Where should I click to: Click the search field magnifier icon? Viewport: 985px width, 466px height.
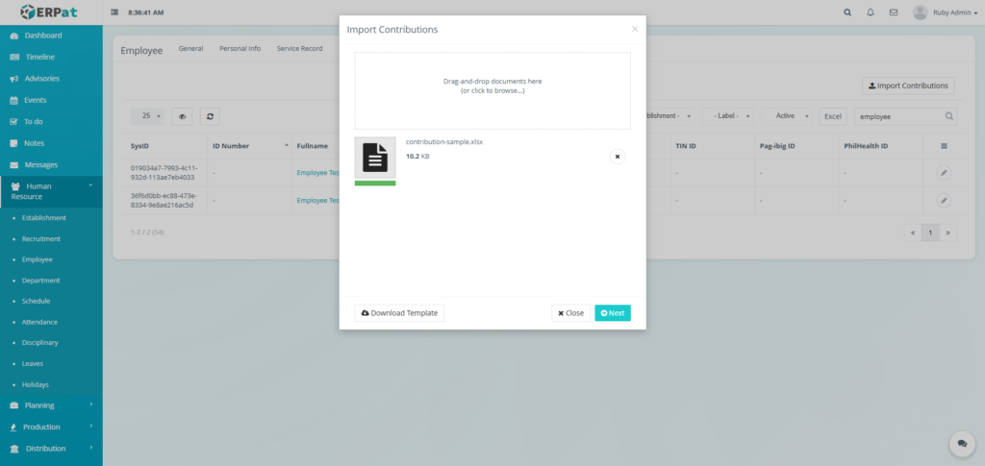click(949, 116)
